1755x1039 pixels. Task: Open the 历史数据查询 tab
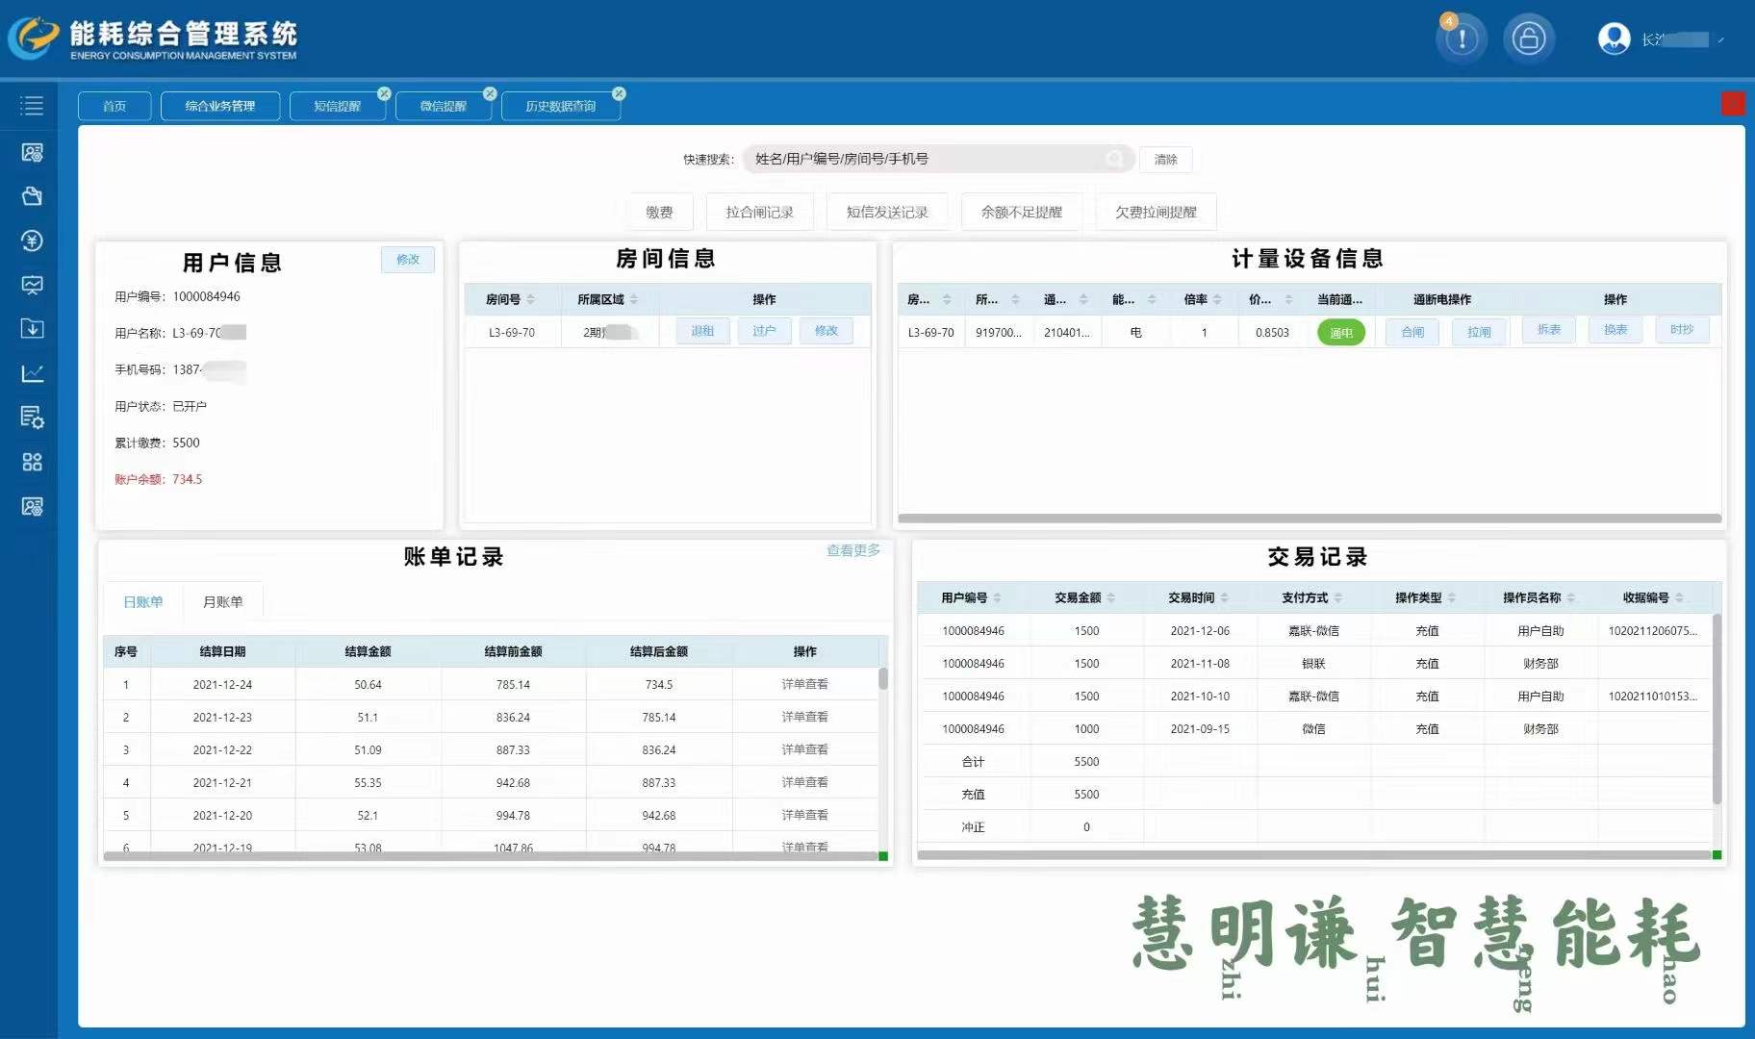coord(560,106)
